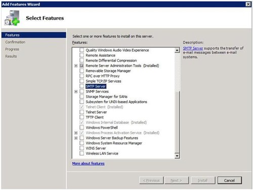Image resolution: width=253 pixels, height=190 pixels.
Task: Select Storage Manager for SANs label
Action: [x=106, y=97]
